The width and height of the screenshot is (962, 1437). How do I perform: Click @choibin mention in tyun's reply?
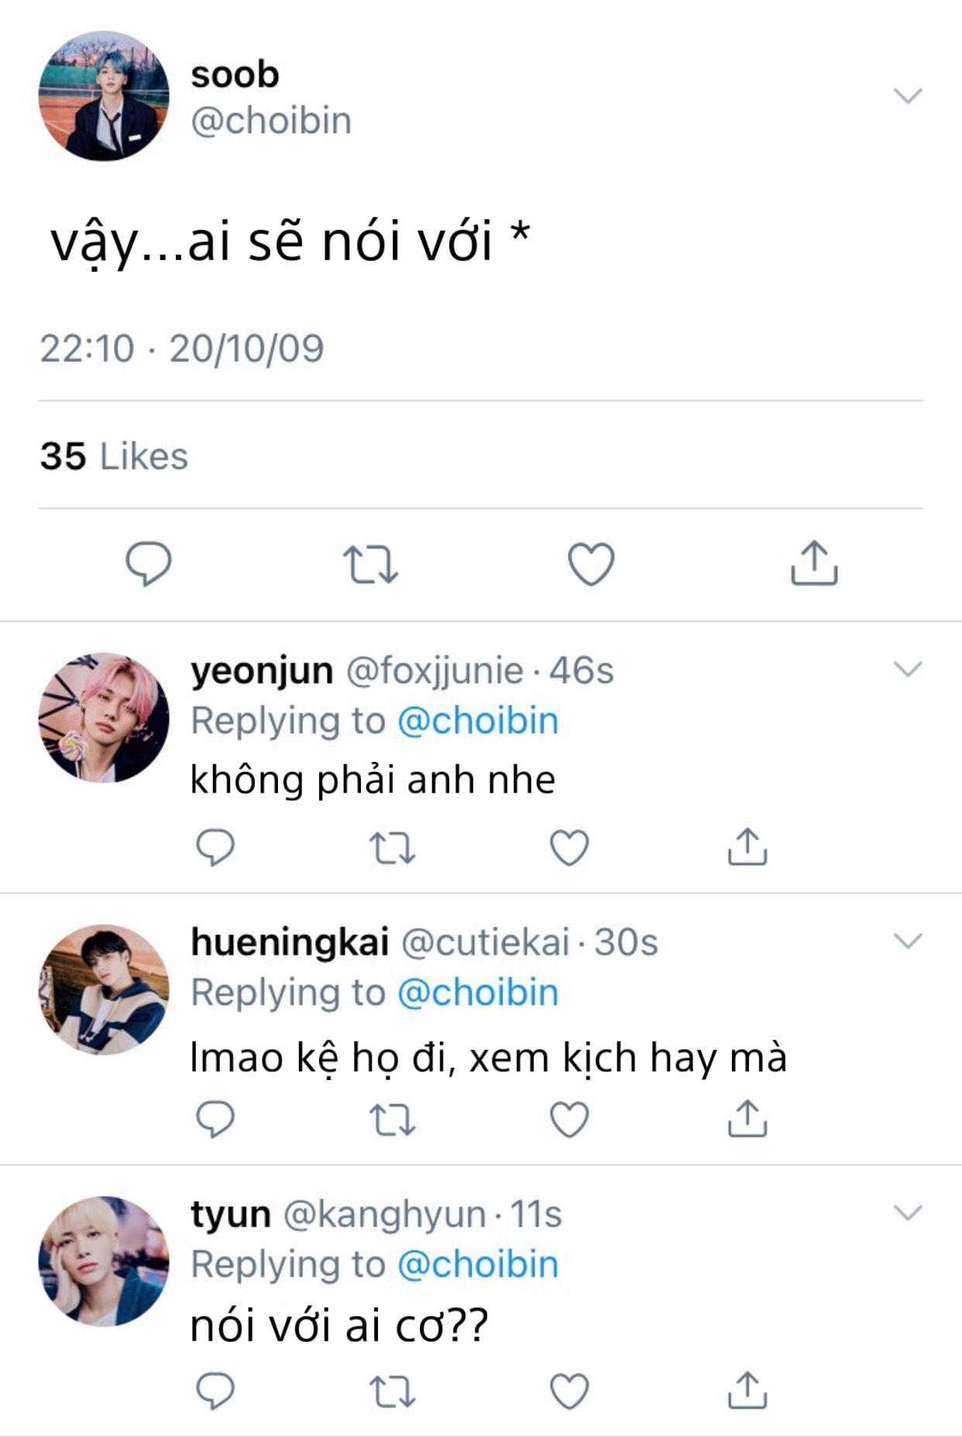pos(478,1264)
